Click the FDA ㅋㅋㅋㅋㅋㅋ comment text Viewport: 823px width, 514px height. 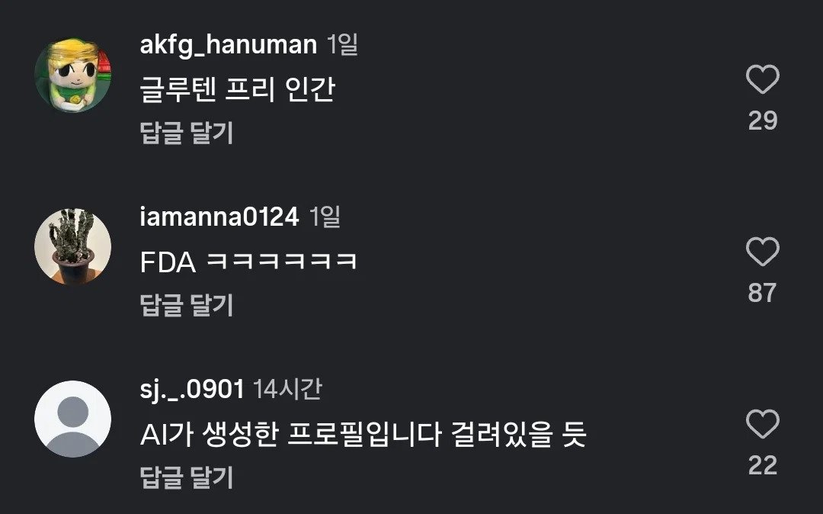click(248, 262)
